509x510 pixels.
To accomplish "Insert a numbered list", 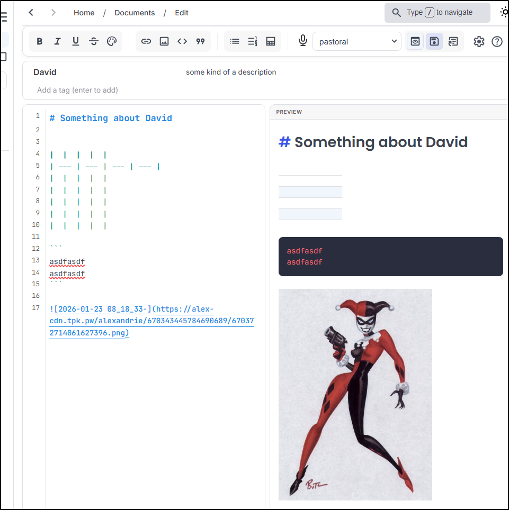I will (x=253, y=41).
